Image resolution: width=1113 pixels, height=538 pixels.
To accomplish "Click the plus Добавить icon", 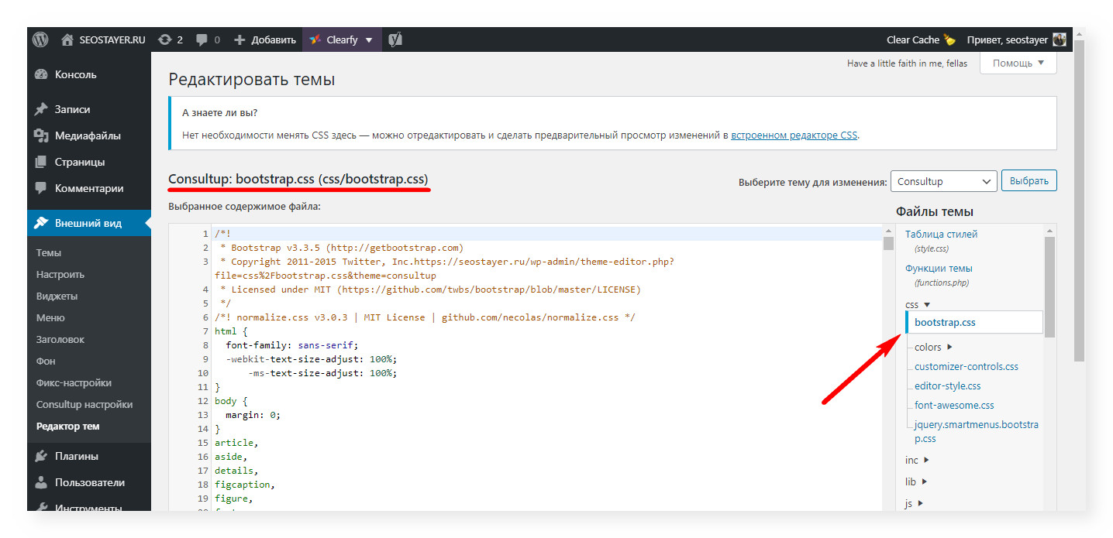I will (239, 39).
